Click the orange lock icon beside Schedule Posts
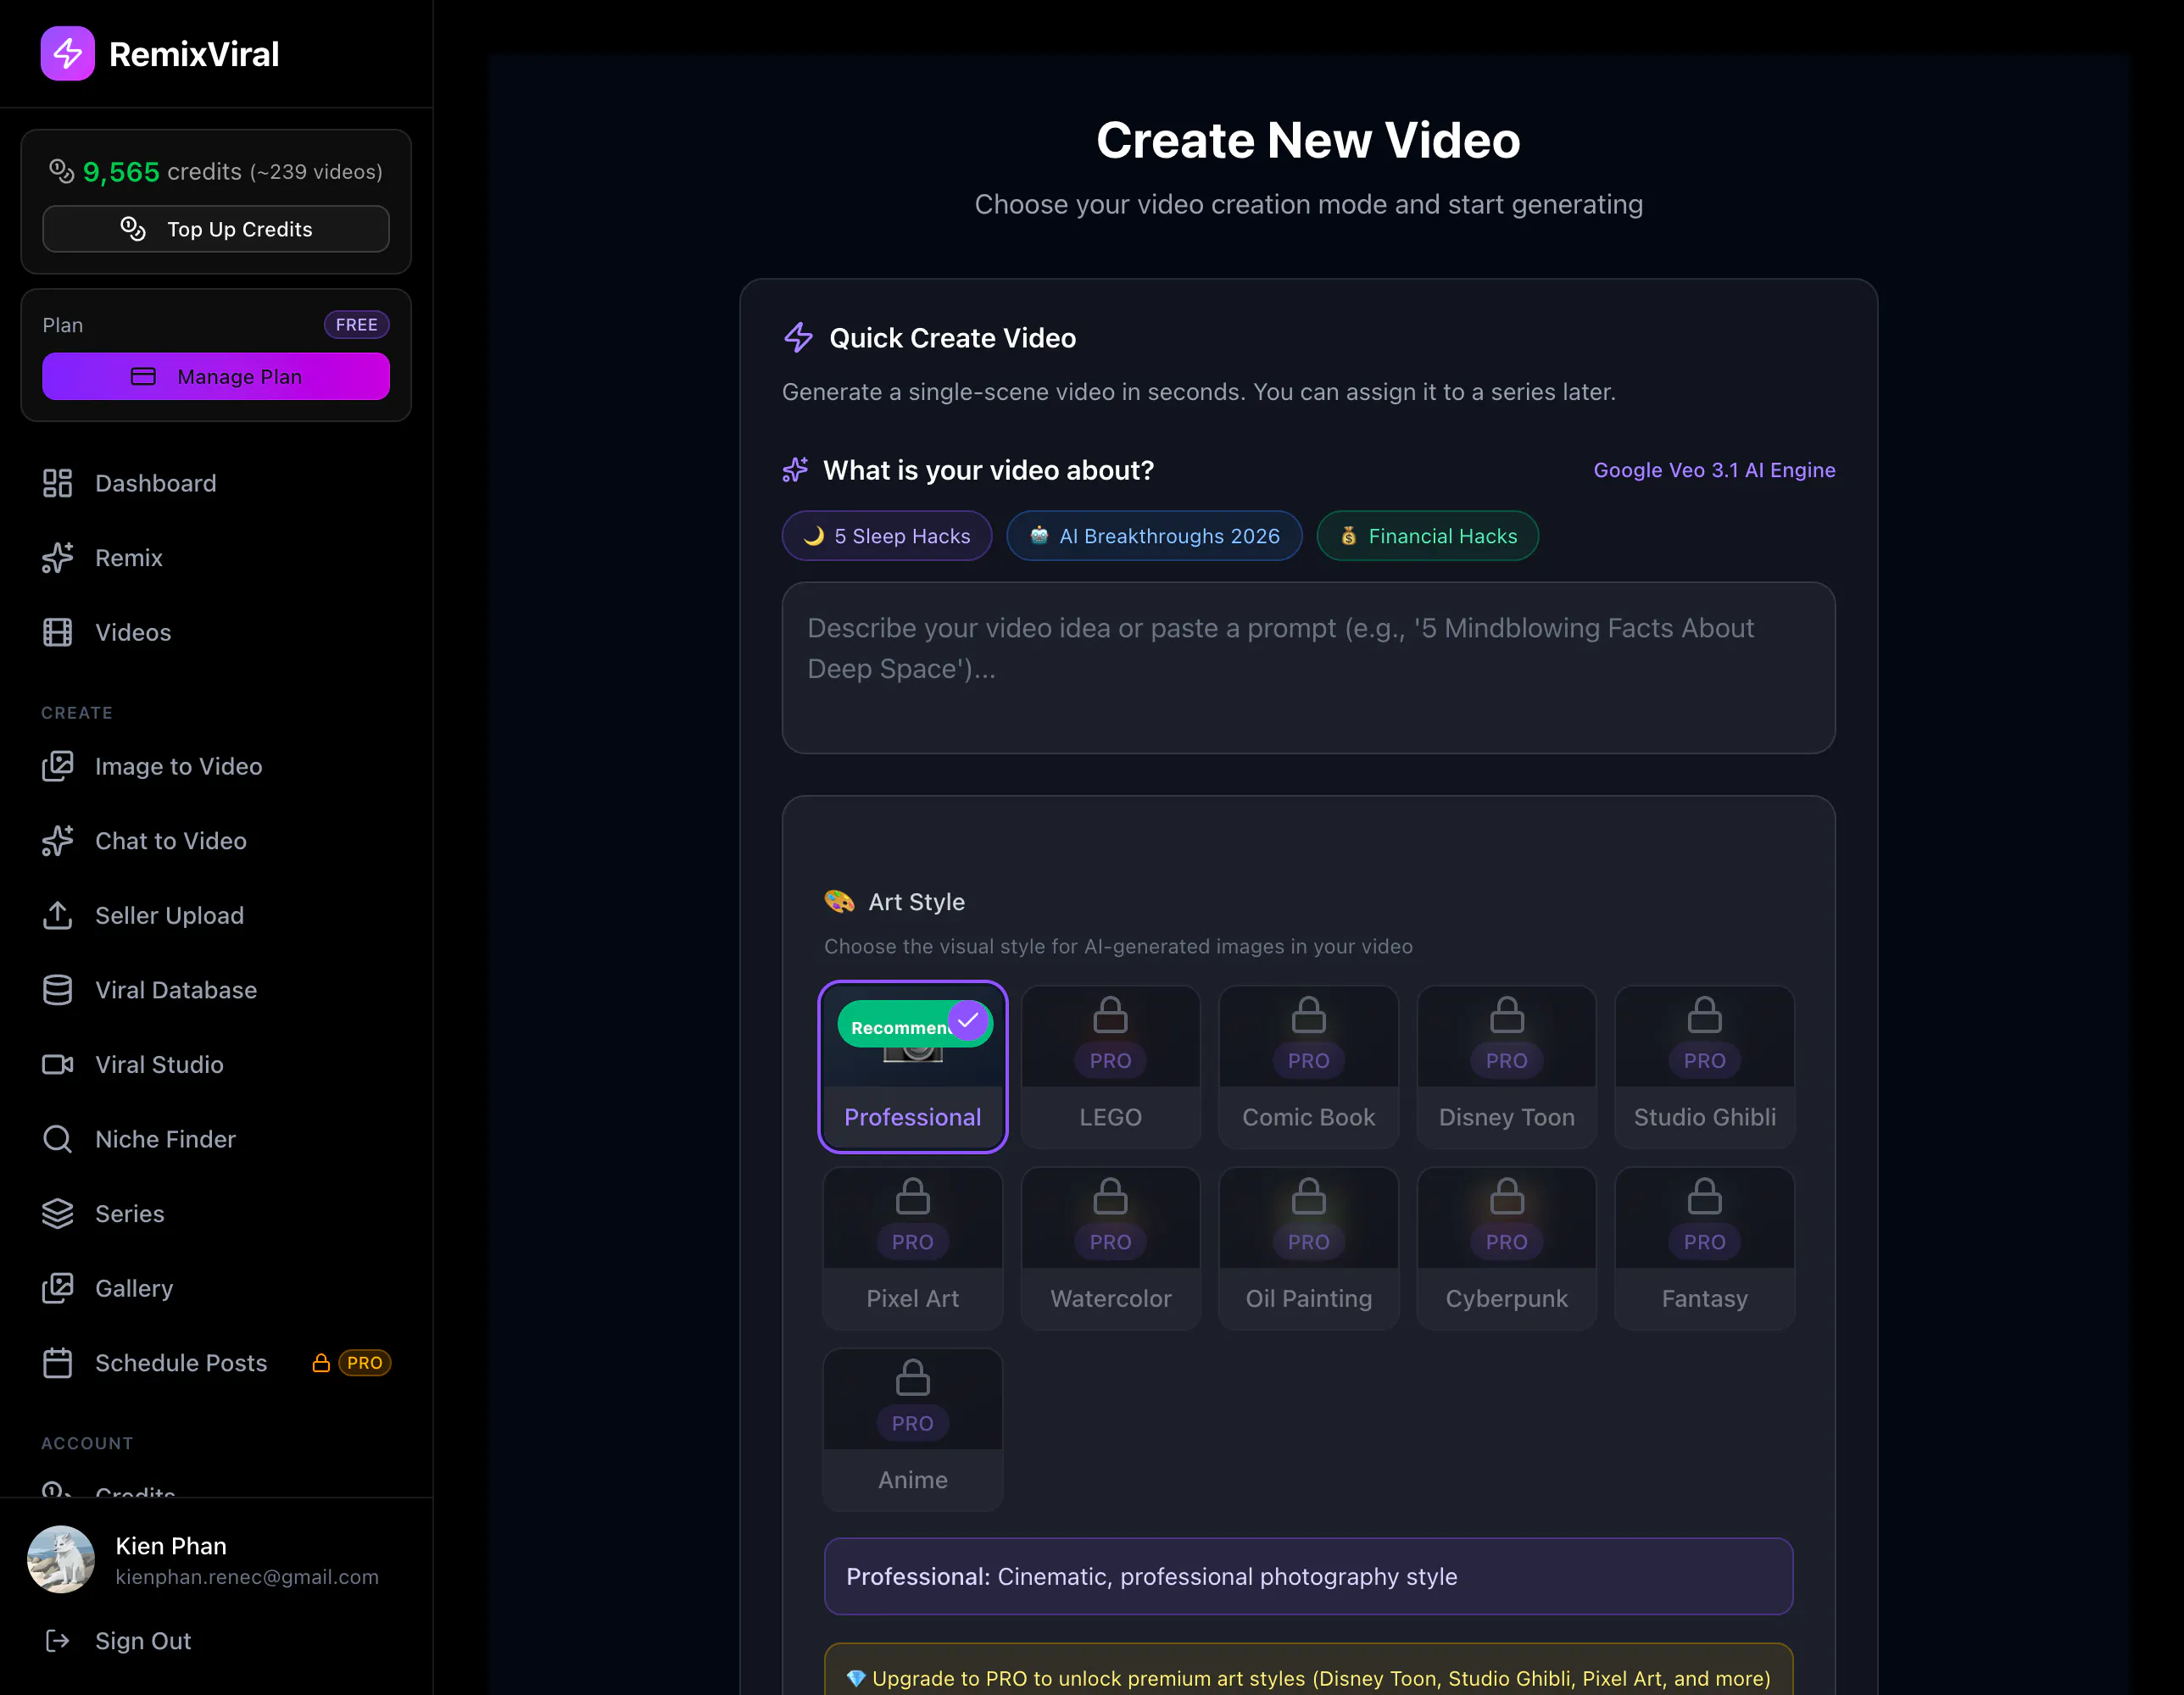Image resolution: width=2184 pixels, height=1695 pixels. [321, 1362]
